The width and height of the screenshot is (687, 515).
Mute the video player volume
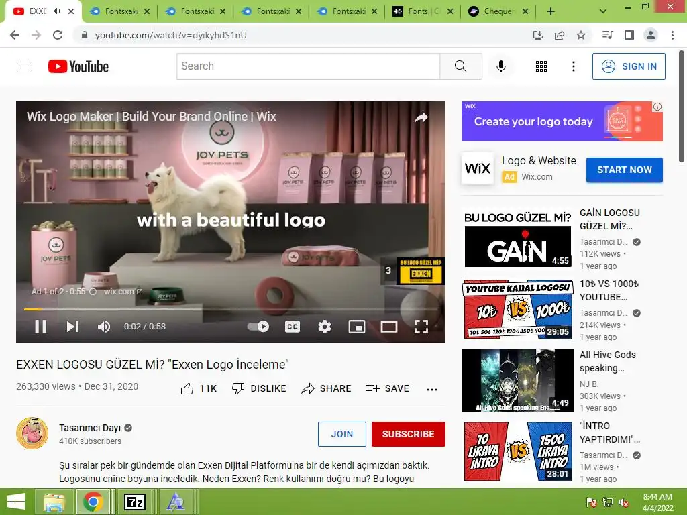[104, 327]
